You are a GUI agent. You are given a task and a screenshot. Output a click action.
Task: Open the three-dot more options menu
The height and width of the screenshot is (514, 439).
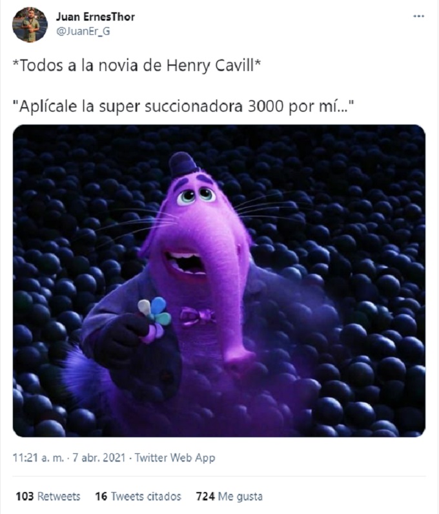(x=419, y=16)
